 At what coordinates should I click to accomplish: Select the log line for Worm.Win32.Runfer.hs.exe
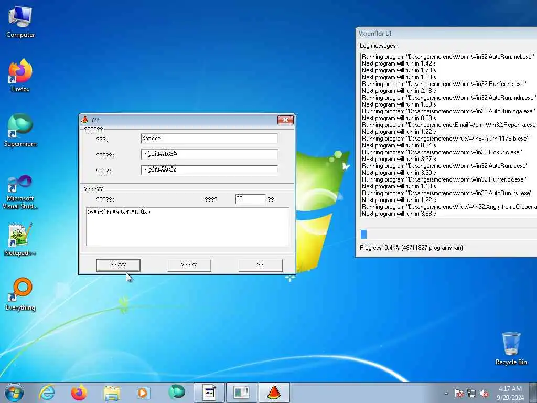tap(444, 84)
